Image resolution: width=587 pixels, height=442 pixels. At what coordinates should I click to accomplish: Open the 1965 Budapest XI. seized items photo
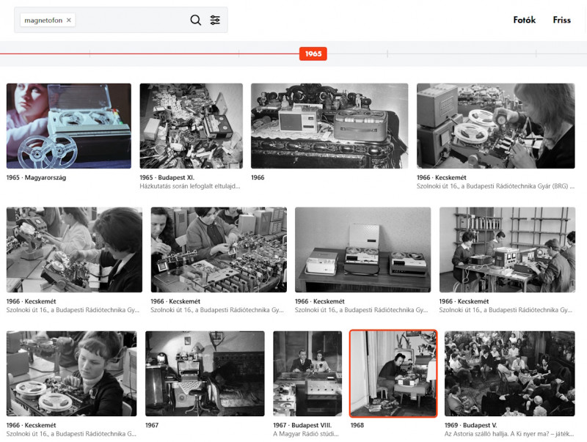[x=191, y=125]
